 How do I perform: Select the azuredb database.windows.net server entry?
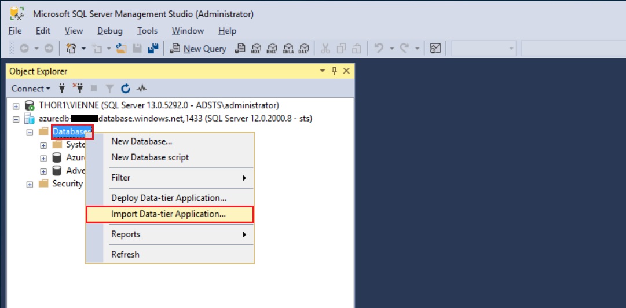(175, 119)
